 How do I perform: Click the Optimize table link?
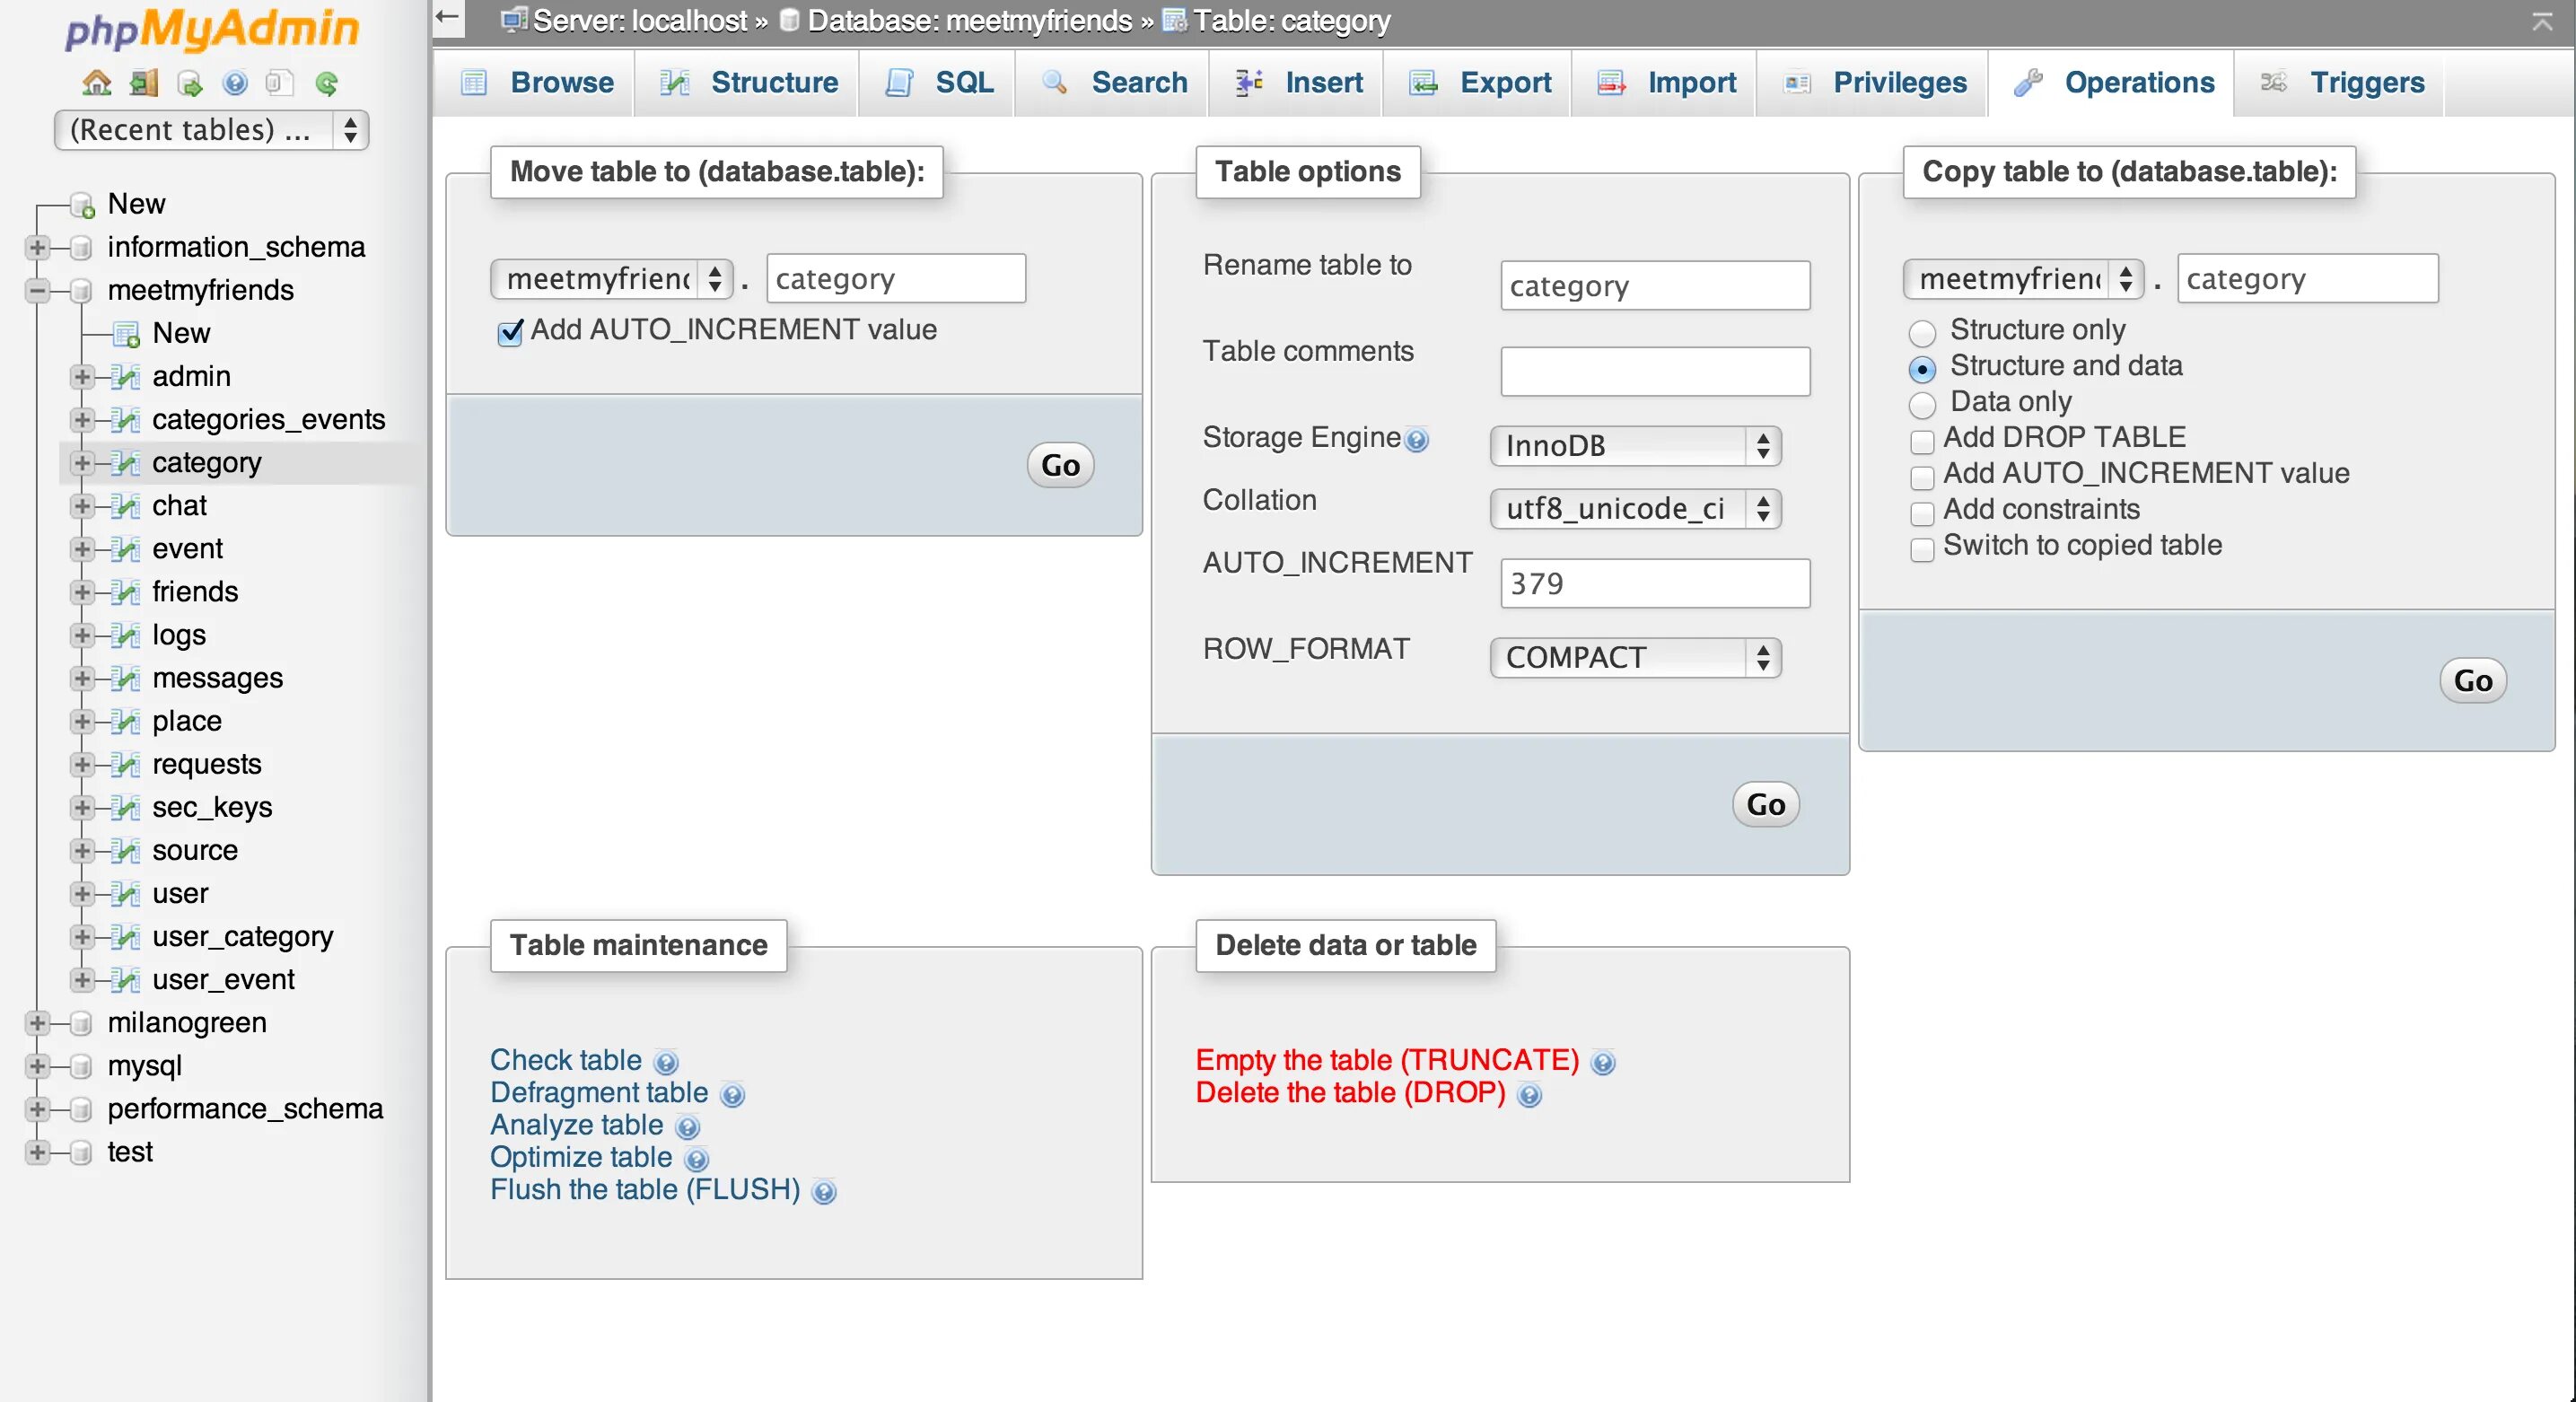(580, 1157)
